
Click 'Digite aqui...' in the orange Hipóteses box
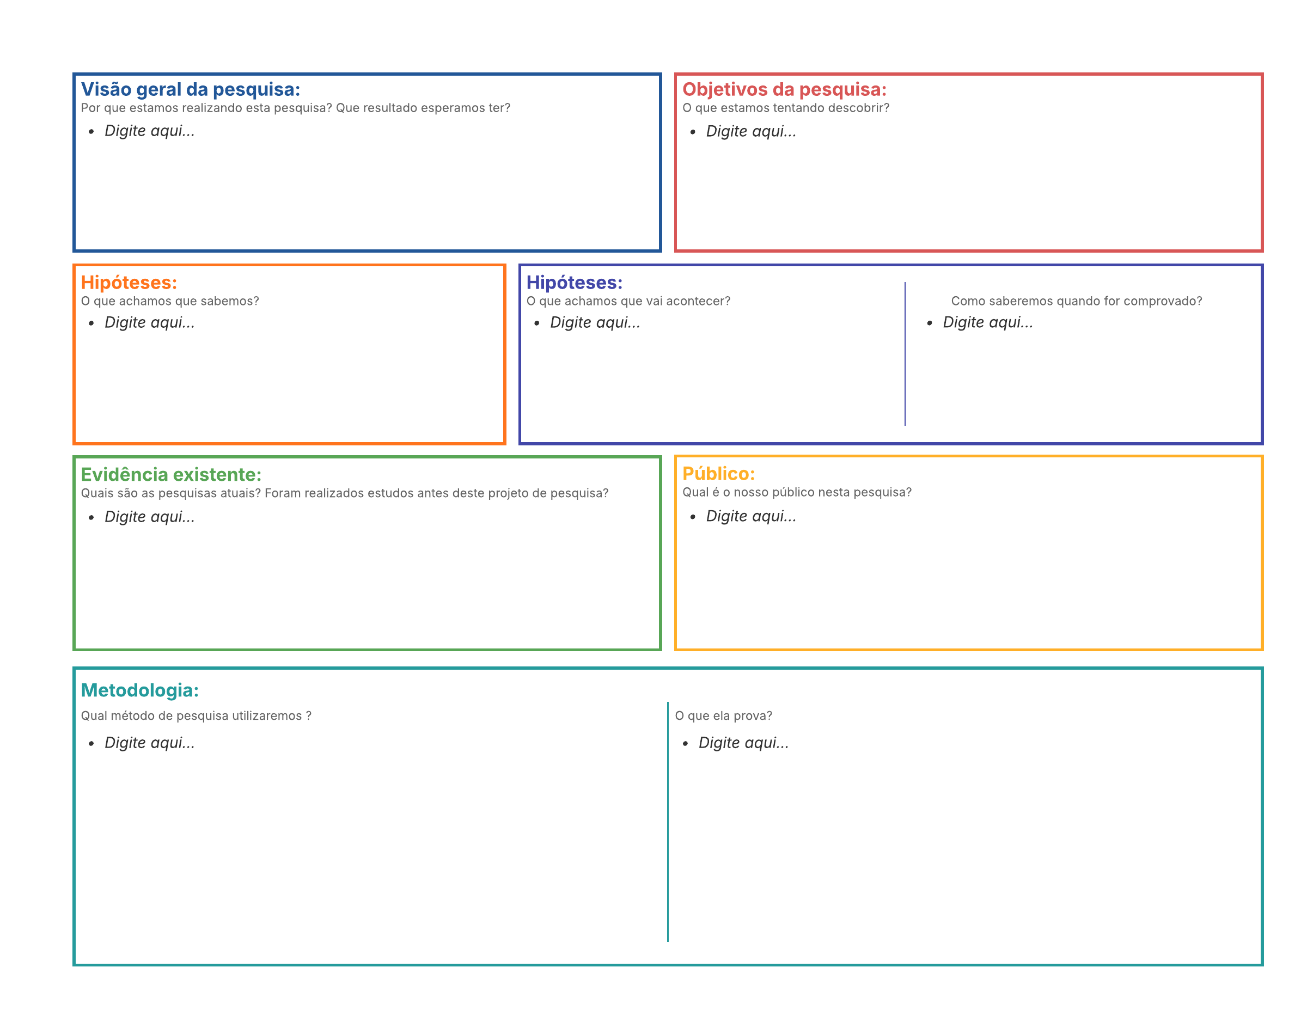pos(150,322)
